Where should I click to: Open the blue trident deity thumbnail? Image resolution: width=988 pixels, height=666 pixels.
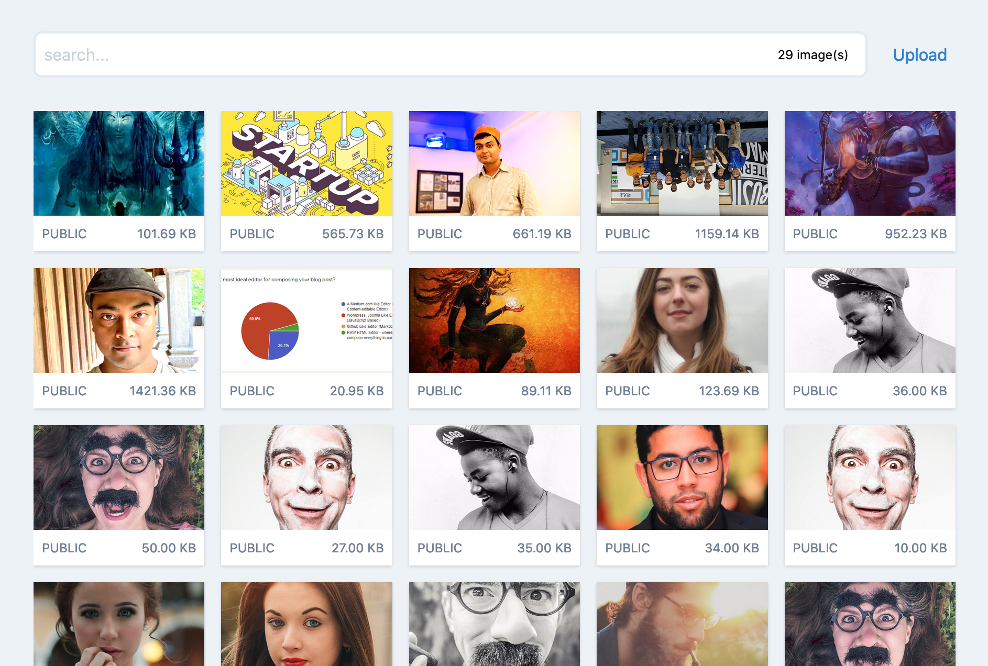pyautogui.click(x=119, y=163)
